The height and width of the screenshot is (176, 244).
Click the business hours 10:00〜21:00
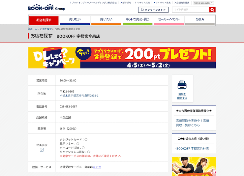(x=68, y=80)
